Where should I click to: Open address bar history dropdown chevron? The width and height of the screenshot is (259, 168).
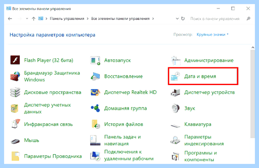tap(177, 19)
